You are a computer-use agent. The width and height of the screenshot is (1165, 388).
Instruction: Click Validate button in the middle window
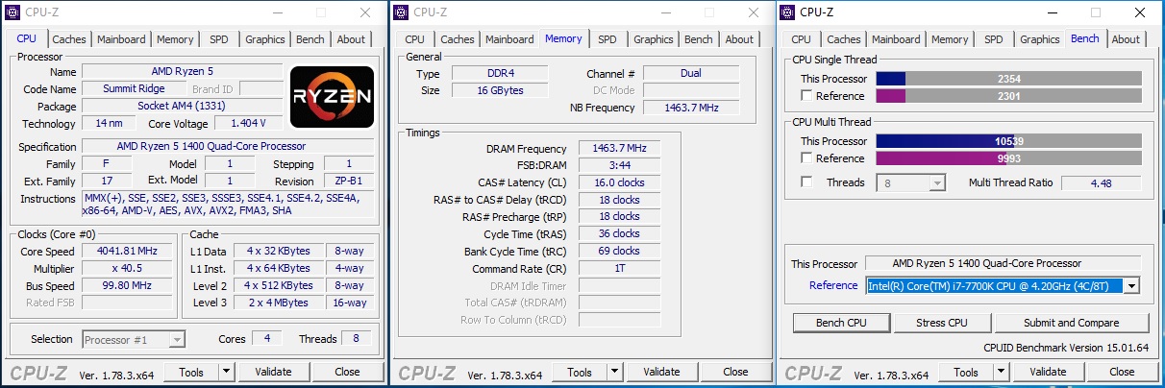pyautogui.click(x=661, y=372)
